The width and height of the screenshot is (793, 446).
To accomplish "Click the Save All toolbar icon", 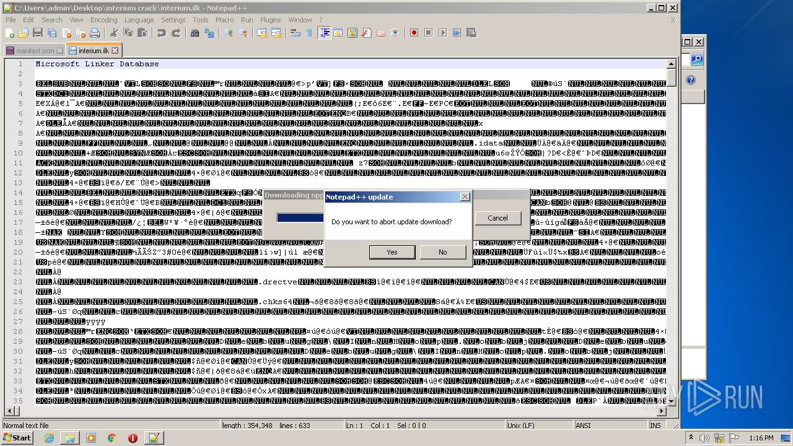I will pos(52,33).
